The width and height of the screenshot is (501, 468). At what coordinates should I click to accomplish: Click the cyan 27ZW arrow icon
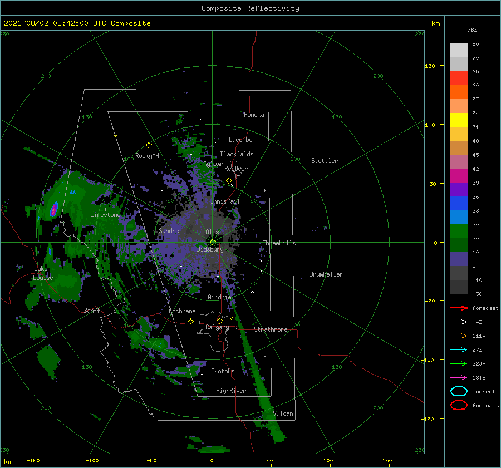point(459,350)
